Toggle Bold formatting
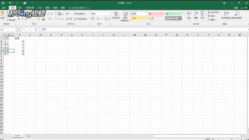This screenshot has width=249, height=140. [x=19, y=19]
